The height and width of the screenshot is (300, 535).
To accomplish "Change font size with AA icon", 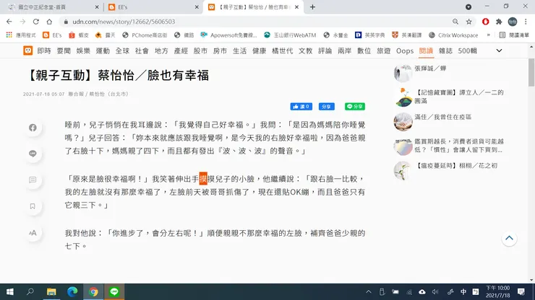I will pyautogui.click(x=33, y=233).
